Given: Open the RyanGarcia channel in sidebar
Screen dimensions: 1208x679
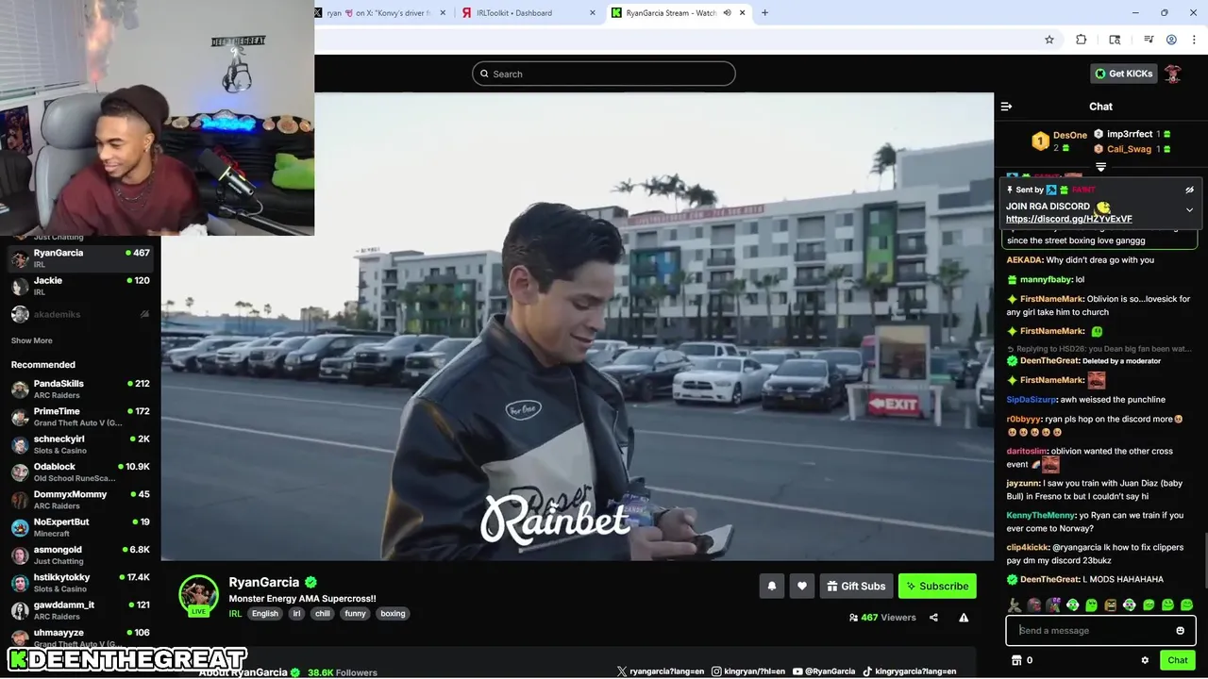Looking at the screenshot, I should [x=80, y=257].
